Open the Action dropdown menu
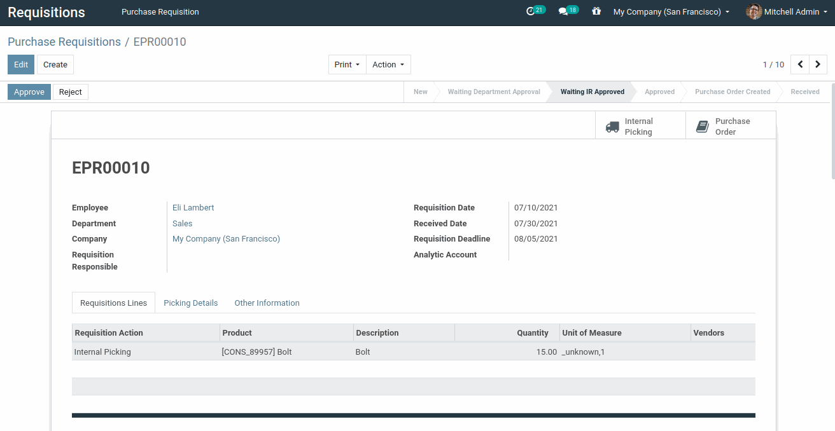 388,64
